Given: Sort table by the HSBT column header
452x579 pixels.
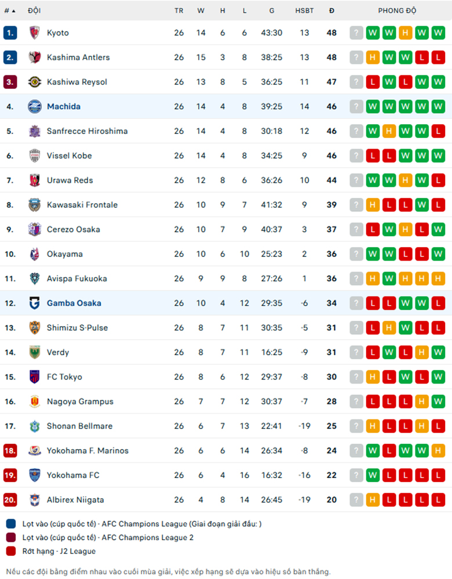Looking at the screenshot, I should (304, 10).
